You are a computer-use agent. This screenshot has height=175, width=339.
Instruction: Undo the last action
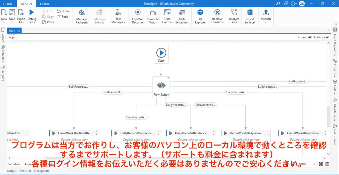click(63, 11)
